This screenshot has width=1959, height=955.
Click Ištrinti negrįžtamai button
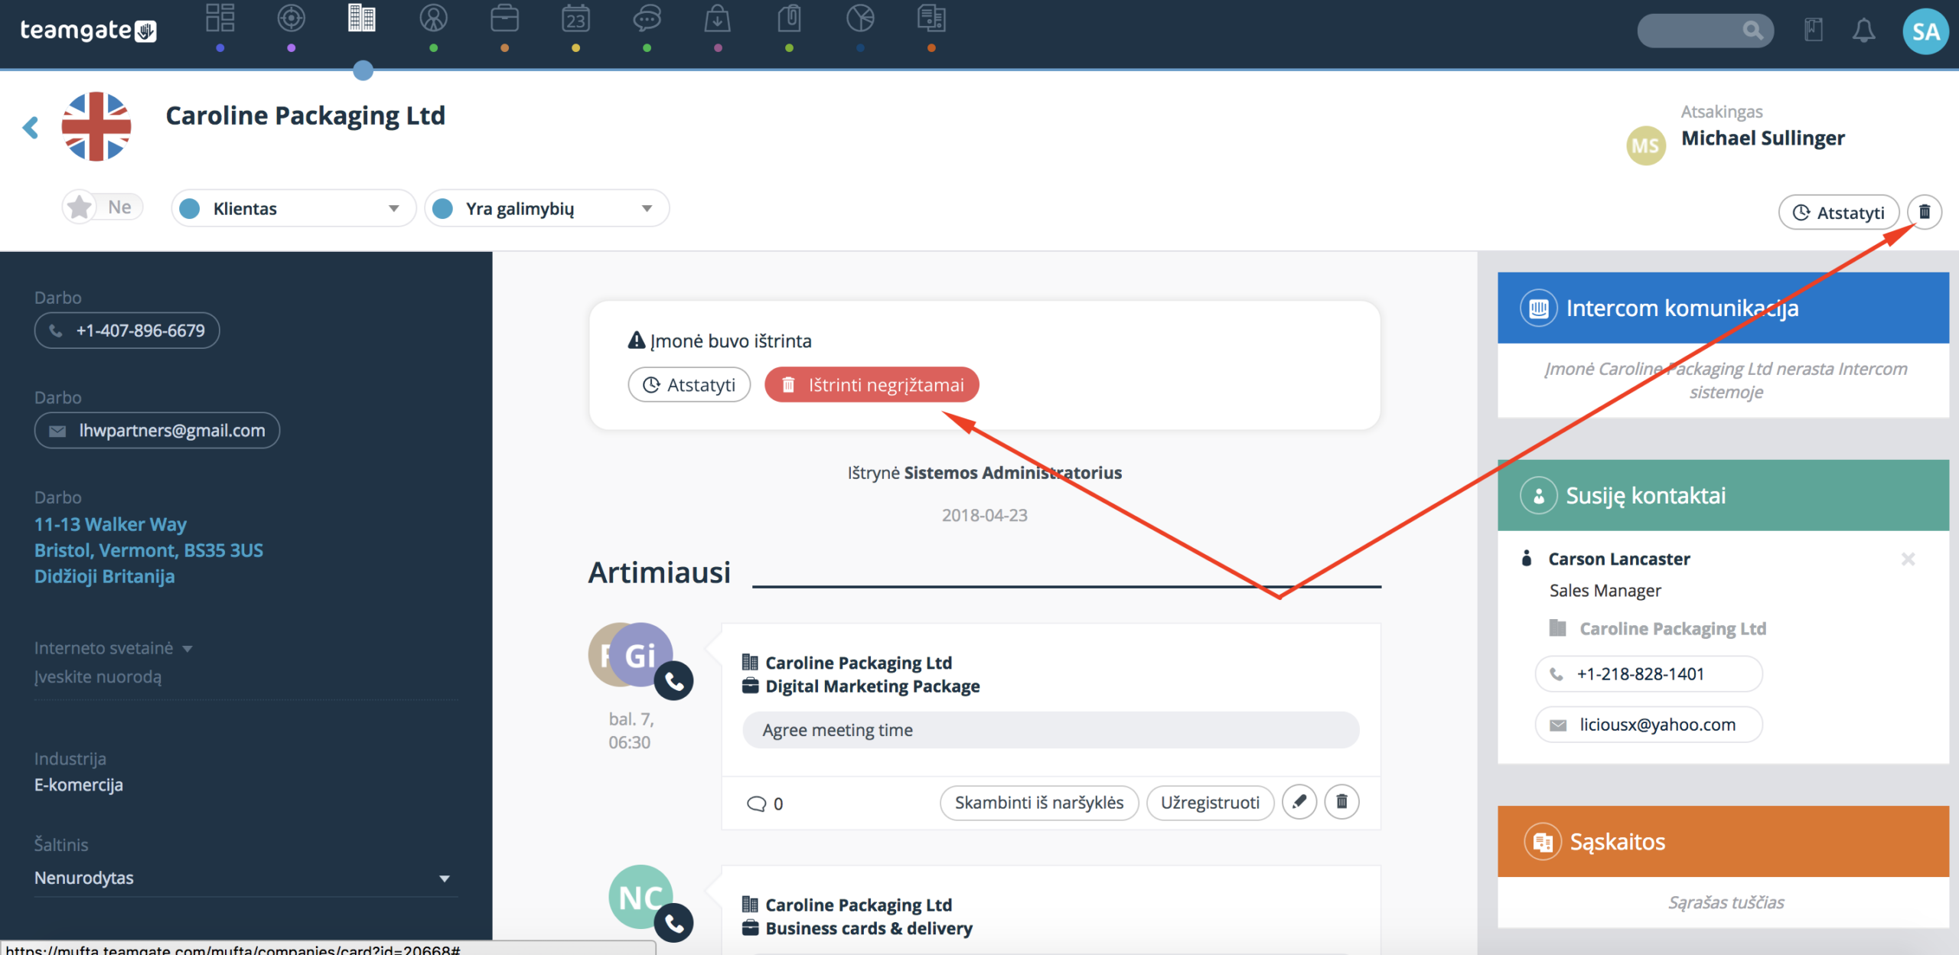872,384
